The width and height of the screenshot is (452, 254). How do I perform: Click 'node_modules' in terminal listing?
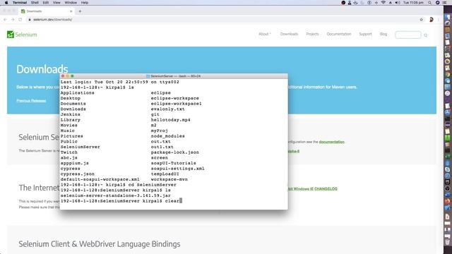point(168,136)
